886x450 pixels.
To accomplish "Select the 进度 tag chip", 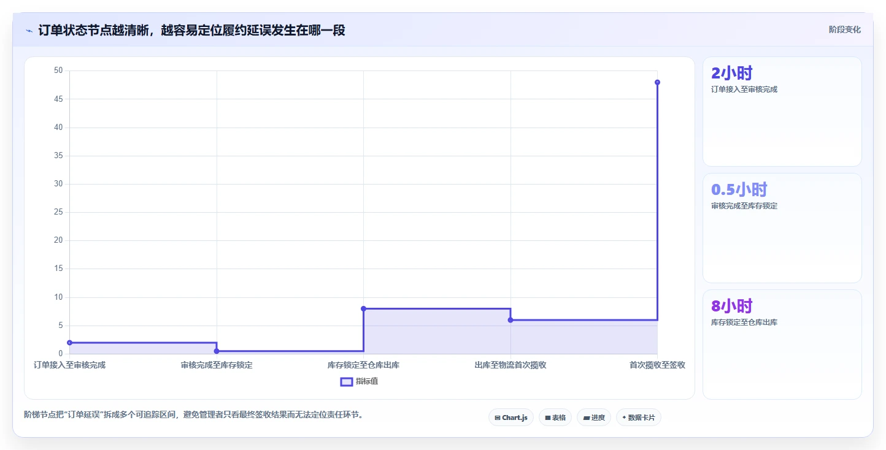I will point(594,418).
